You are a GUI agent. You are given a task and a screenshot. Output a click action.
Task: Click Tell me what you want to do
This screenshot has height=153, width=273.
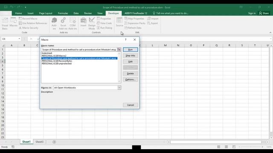pyautogui.click(x=171, y=13)
